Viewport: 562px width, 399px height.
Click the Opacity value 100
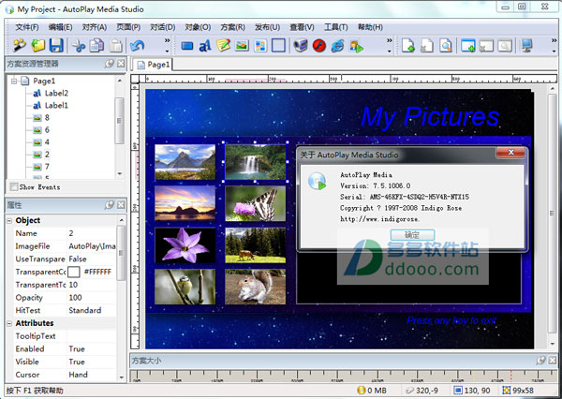(92, 298)
